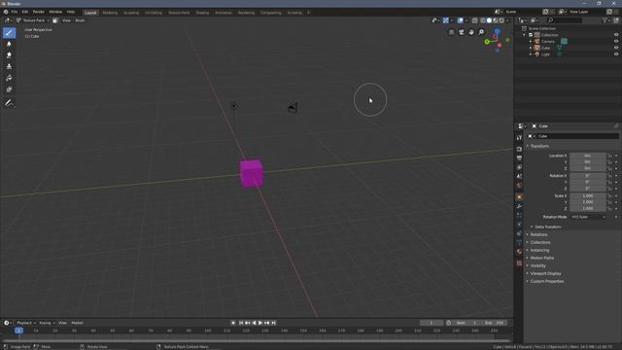
Task: Toggle viewport gizmos display
Action: click(x=446, y=20)
